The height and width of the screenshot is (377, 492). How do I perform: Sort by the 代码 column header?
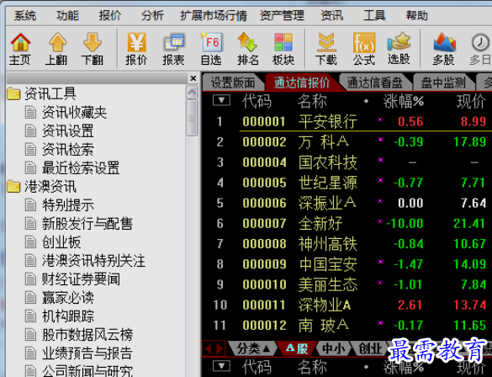(257, 101)
